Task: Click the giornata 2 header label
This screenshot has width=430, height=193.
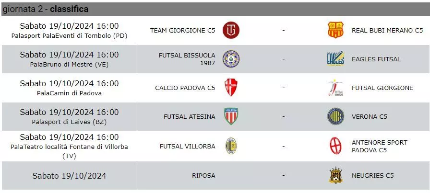Action: point(23,9)
